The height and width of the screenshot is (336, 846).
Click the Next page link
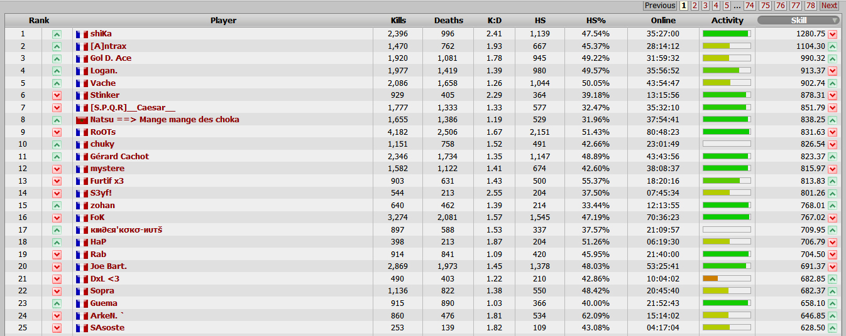point(830,6)
